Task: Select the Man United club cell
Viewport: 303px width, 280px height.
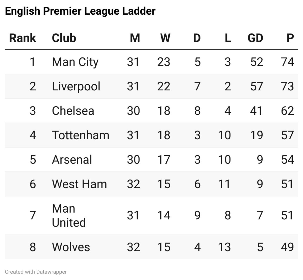Action: [x=69, y=216]
